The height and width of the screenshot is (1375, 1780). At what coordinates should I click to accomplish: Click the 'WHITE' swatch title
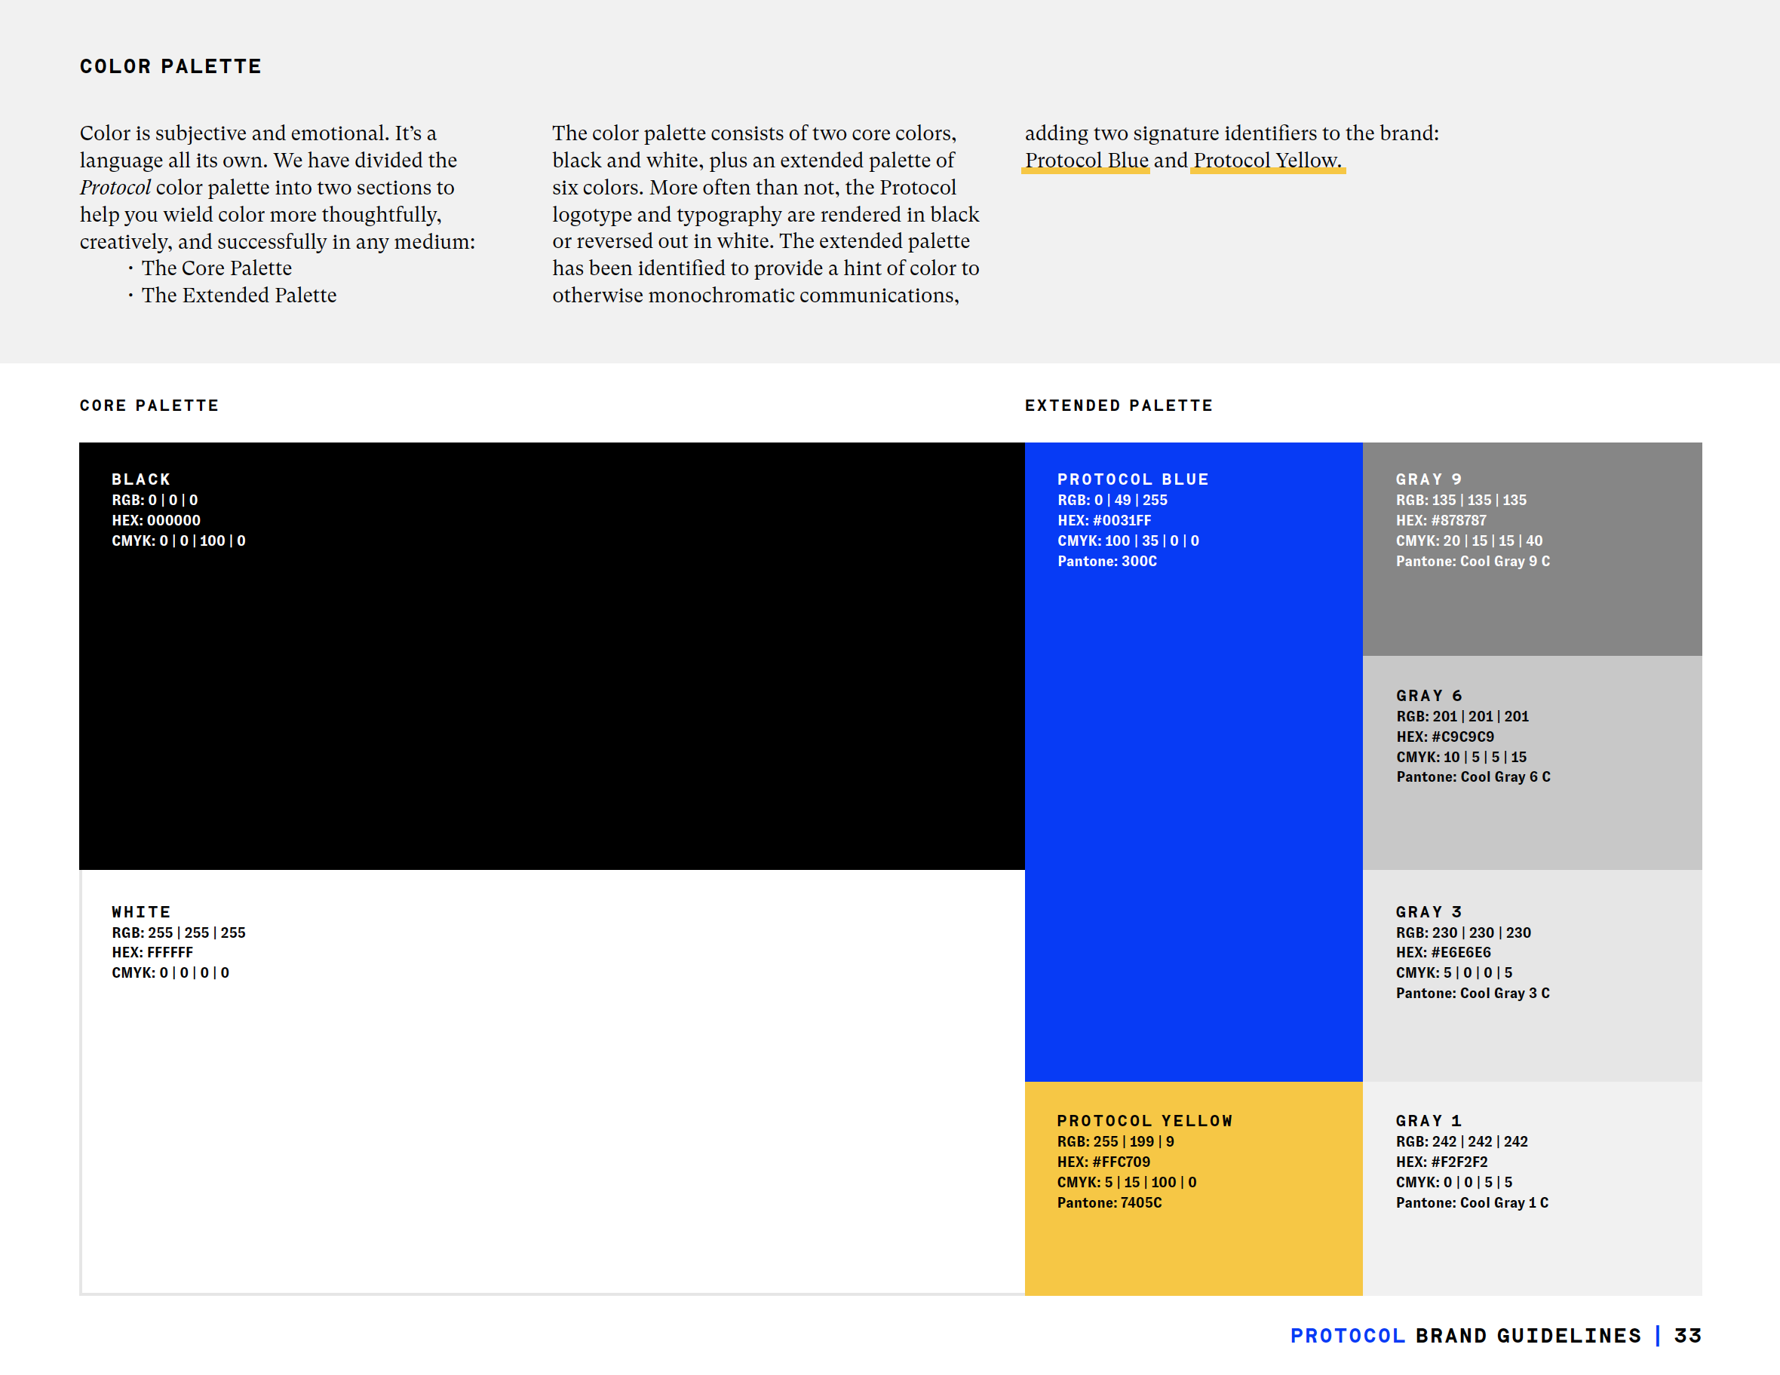point(141,912)
